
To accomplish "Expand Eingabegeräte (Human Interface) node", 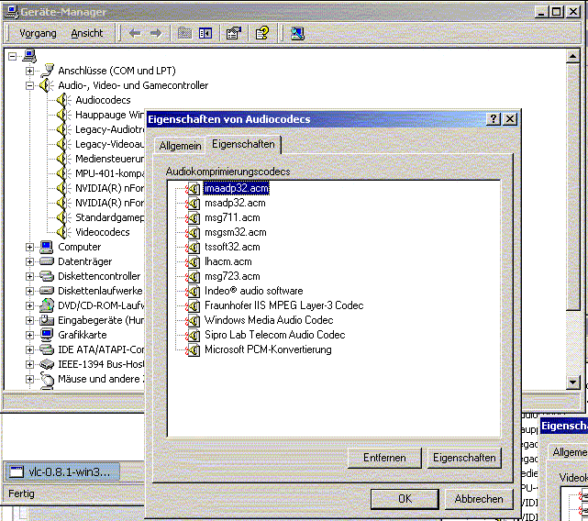I will (x=29, y=320).
